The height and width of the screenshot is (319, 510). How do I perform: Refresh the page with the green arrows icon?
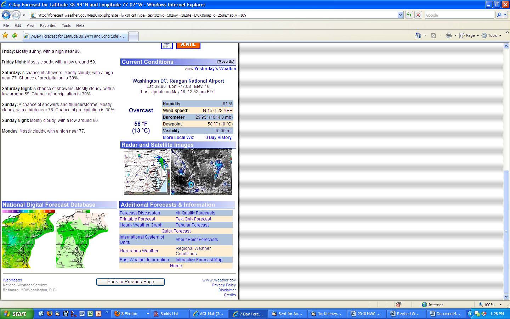(409, 15)
